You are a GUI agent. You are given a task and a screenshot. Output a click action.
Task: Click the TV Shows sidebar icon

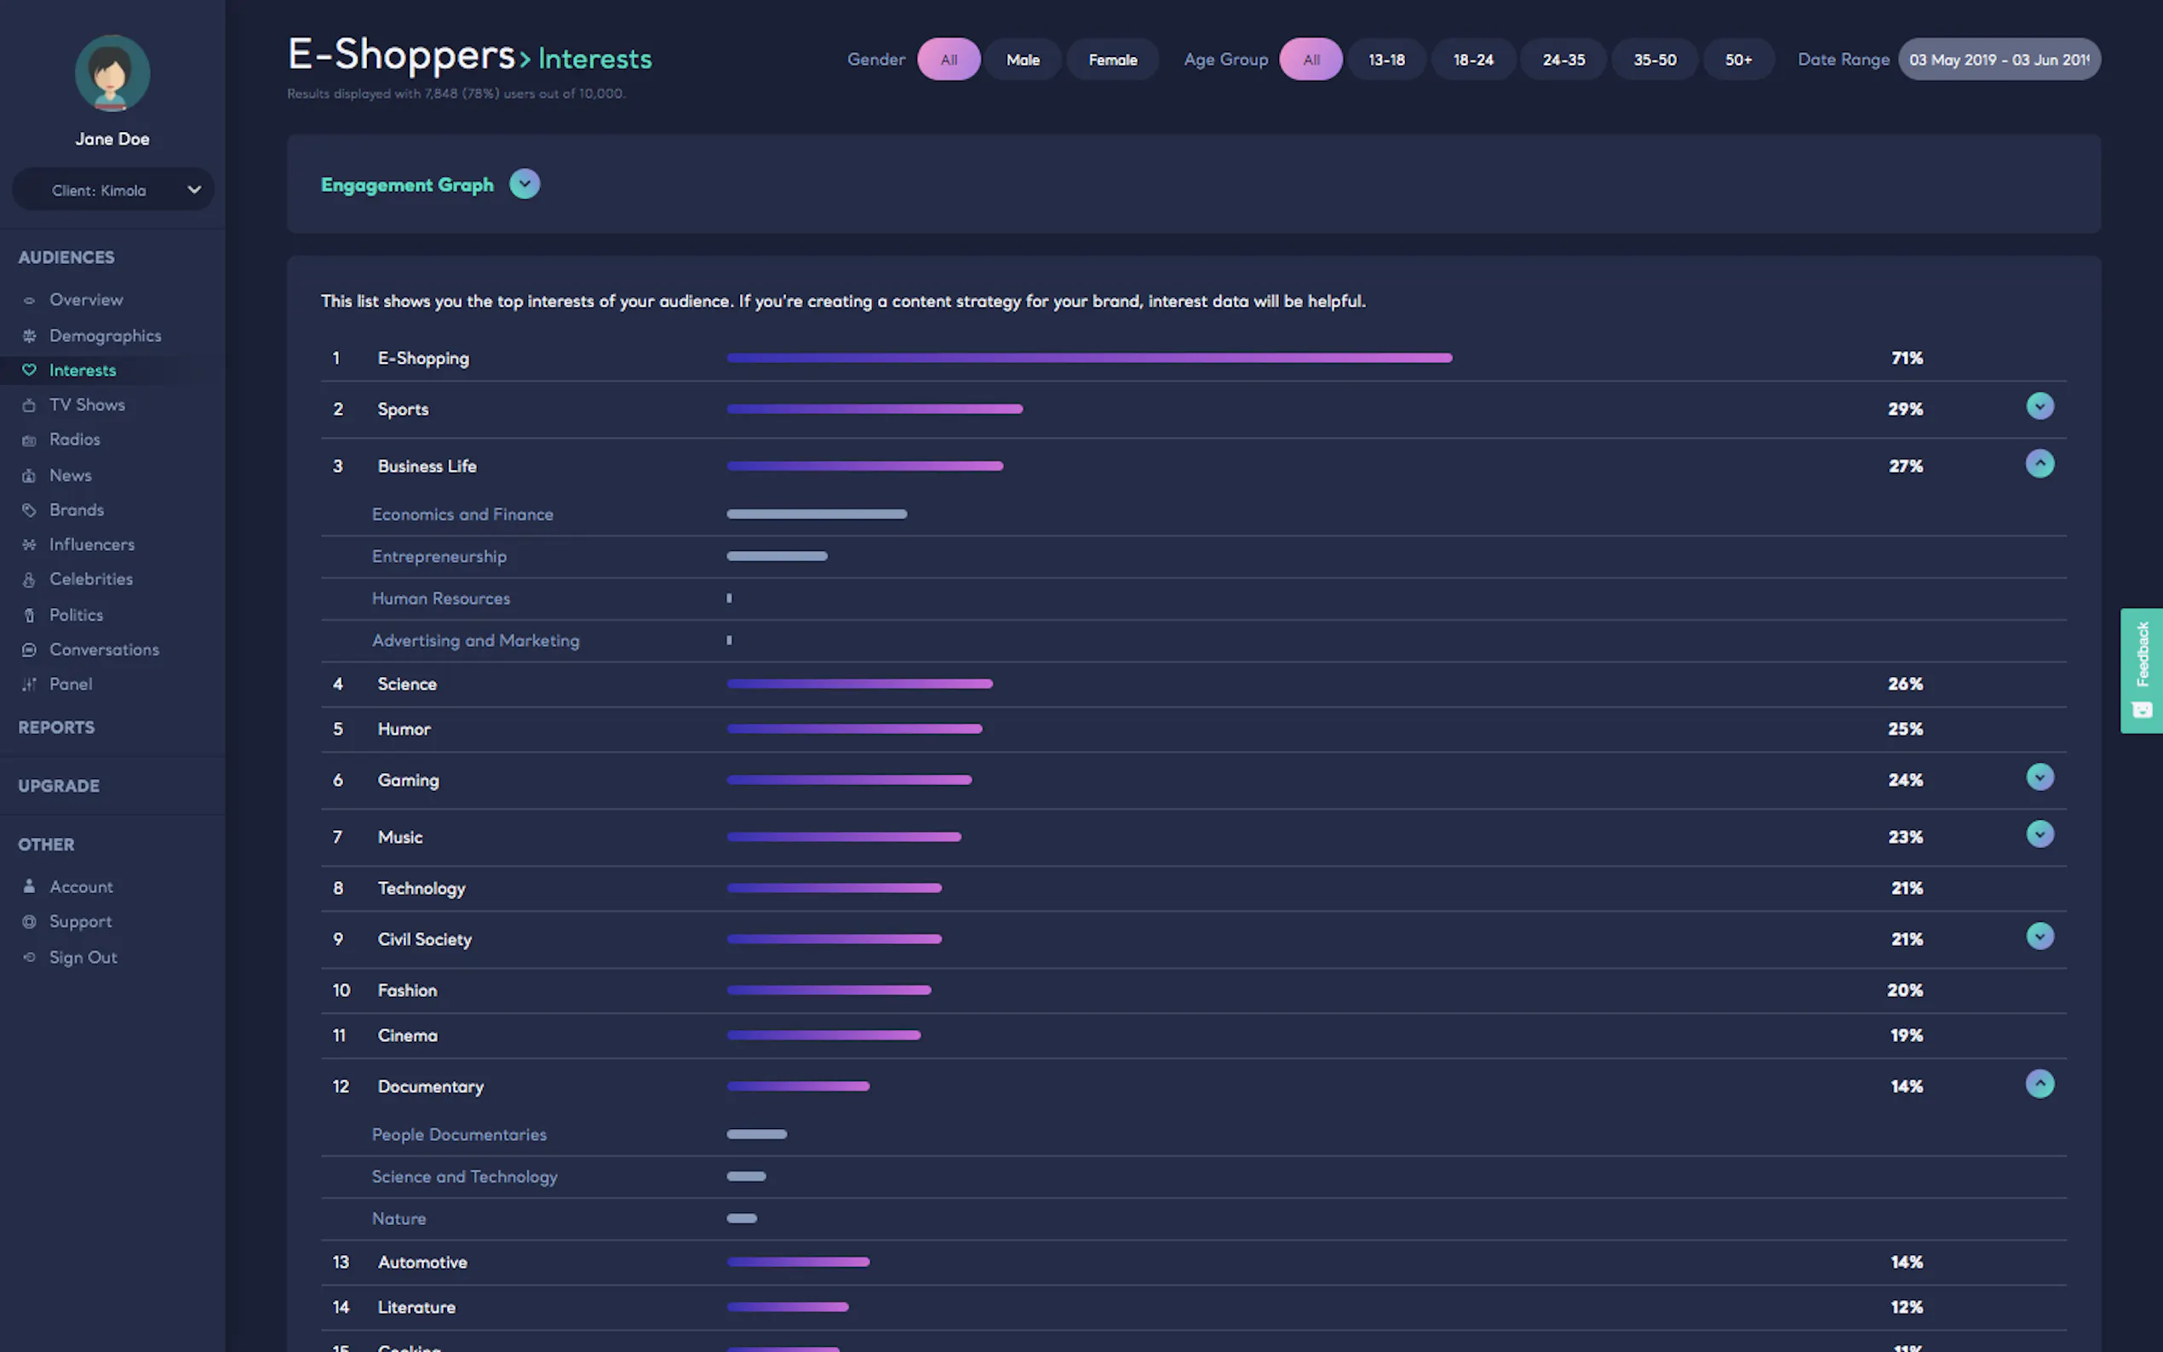pyautogui.click(x=30, y=405)
